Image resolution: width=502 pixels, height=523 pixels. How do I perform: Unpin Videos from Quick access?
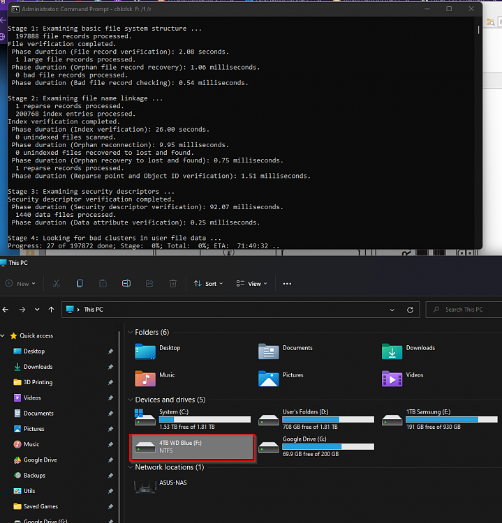[x=110, y=398]
